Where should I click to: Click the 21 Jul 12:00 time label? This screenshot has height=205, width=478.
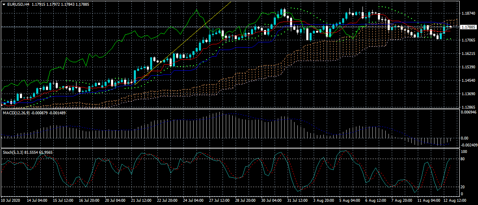[140, 201]
